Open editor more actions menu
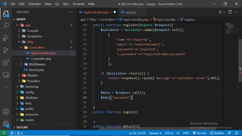242x136 pixels. coord(236,12)
